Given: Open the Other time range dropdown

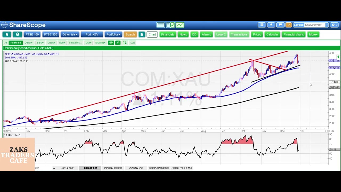Looking at the screenshot, I should point(28,43).
